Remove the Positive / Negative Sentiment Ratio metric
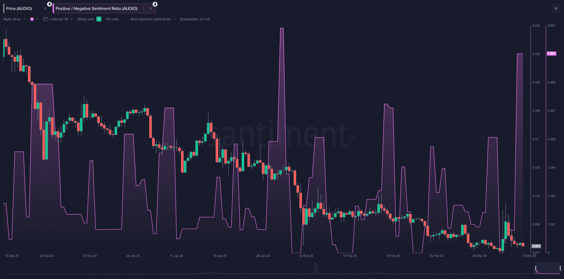Screen dimensions: 564x279 pyautogui.click(x=151, y=8)
